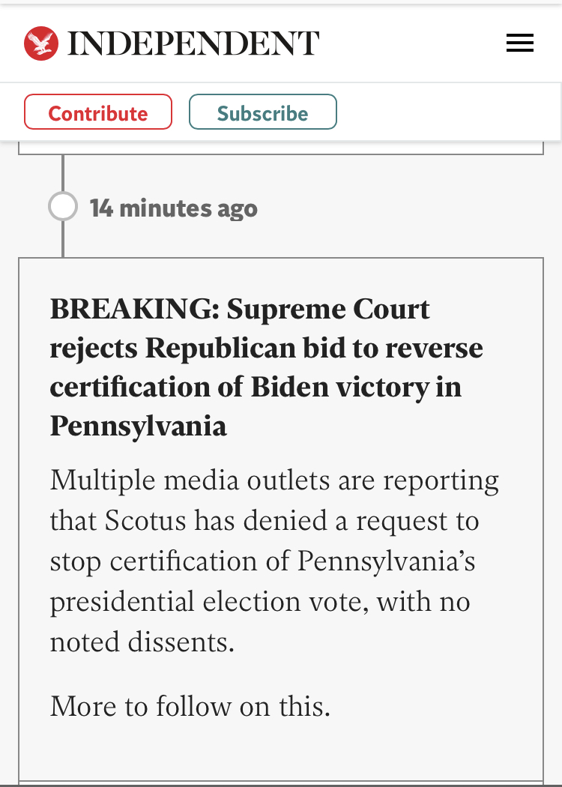Click the word "Pennsylvania" ending the headline
The width and height of the screenshot is (562, 787).
point(139,426)
